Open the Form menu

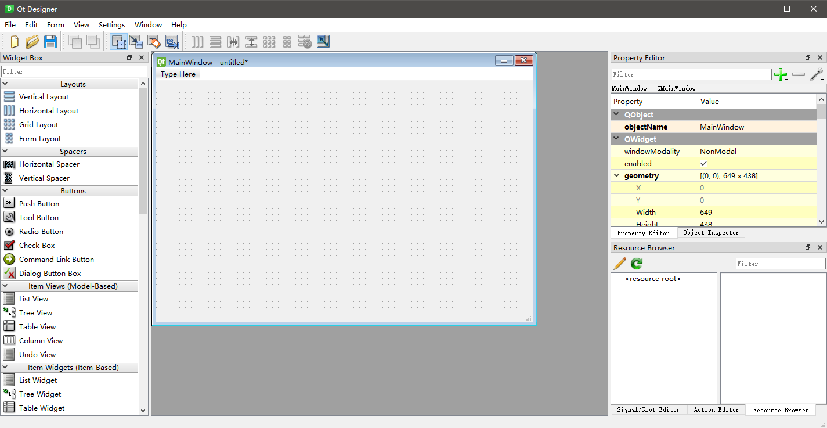[56, 25]
